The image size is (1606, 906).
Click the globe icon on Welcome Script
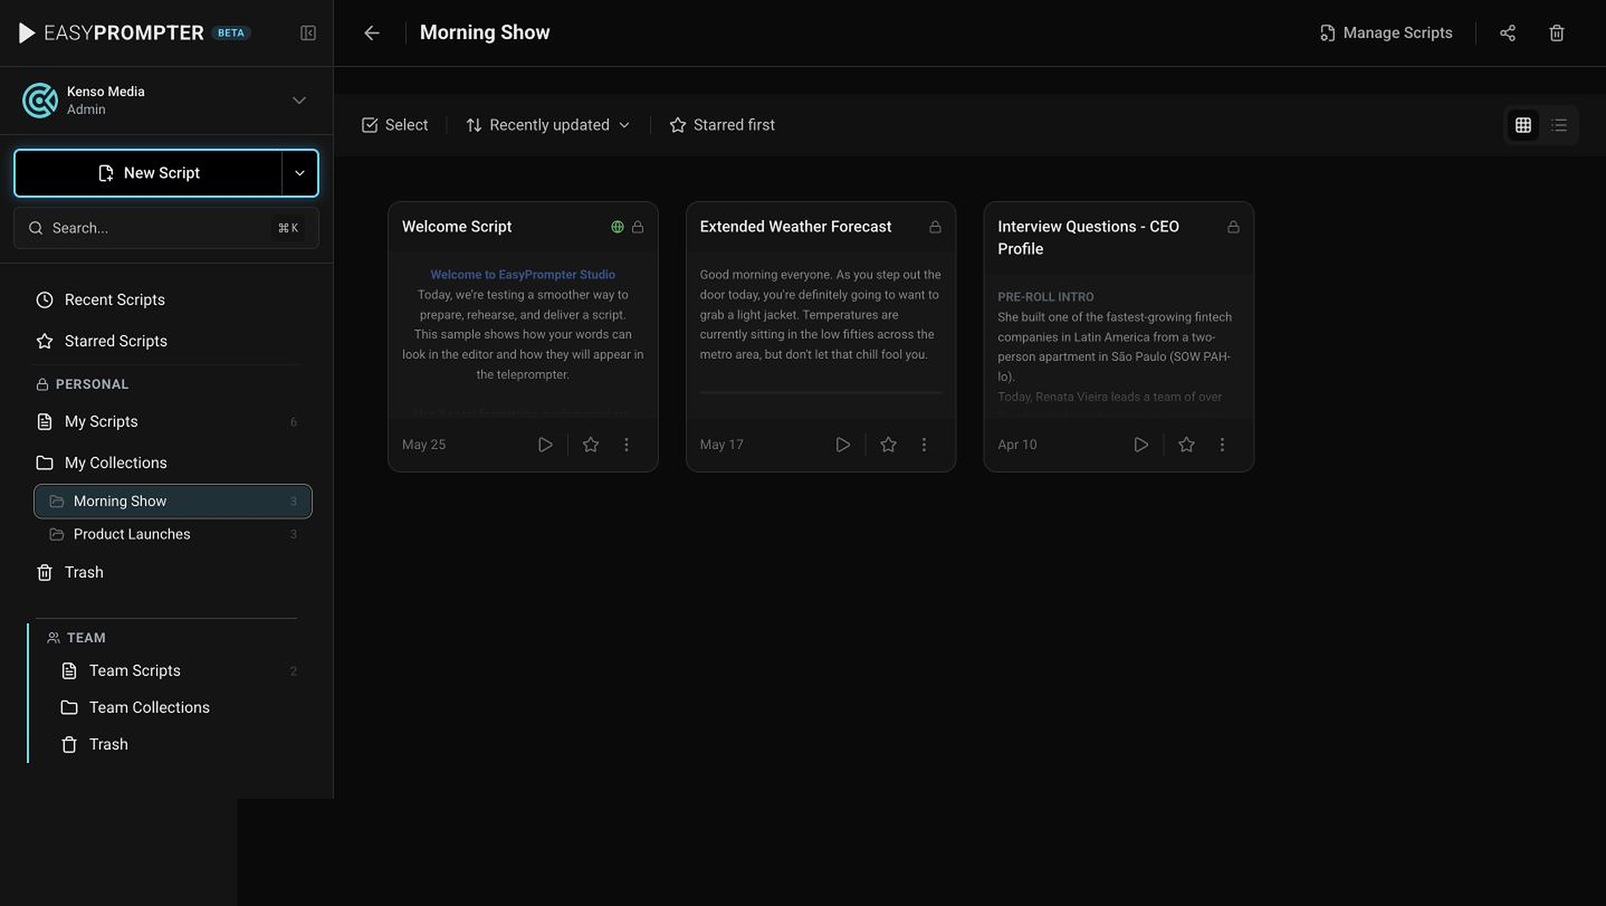coord(617,227)
